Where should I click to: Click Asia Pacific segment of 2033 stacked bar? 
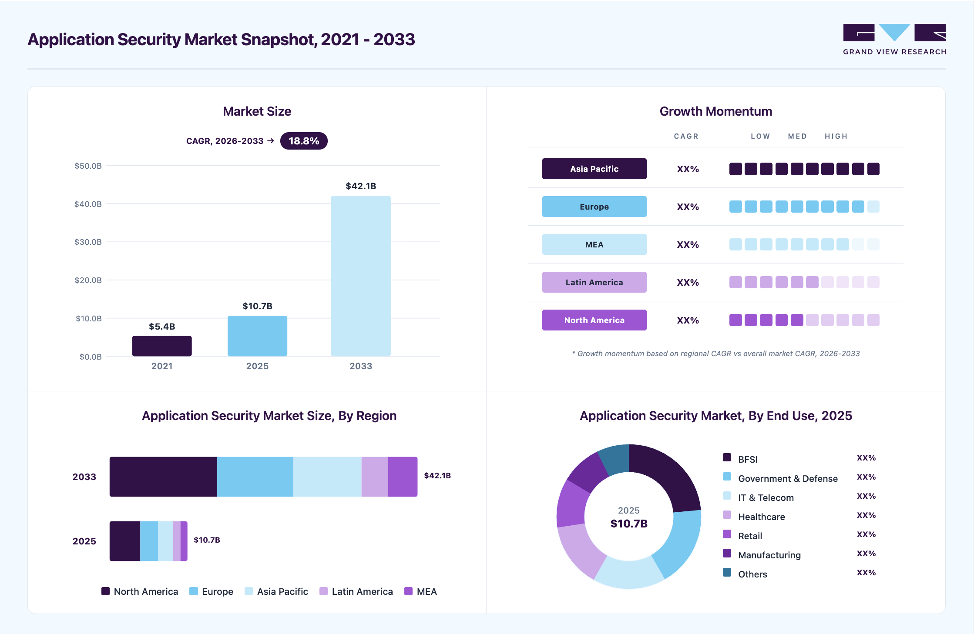tap(327, 477)
